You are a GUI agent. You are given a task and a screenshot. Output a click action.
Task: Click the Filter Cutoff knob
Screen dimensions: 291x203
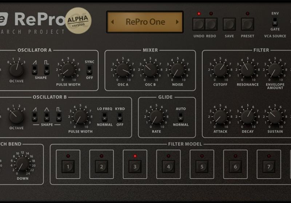pyautogui.click(x=220, y=70)
